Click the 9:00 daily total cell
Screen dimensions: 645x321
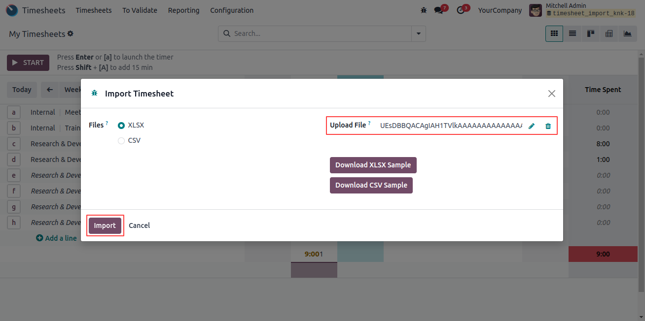[x=314, y=254]
